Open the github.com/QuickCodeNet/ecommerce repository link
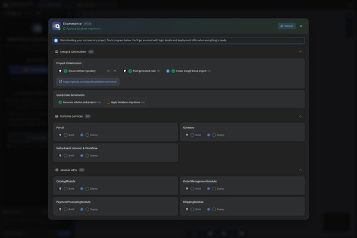This screenshot has height=238, width=357. coord(88,82)
